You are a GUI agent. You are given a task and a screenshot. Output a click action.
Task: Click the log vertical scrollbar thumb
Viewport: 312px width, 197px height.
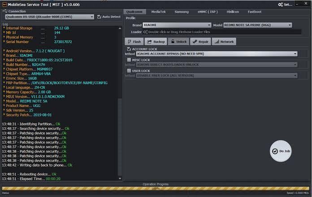click(120, 137)
